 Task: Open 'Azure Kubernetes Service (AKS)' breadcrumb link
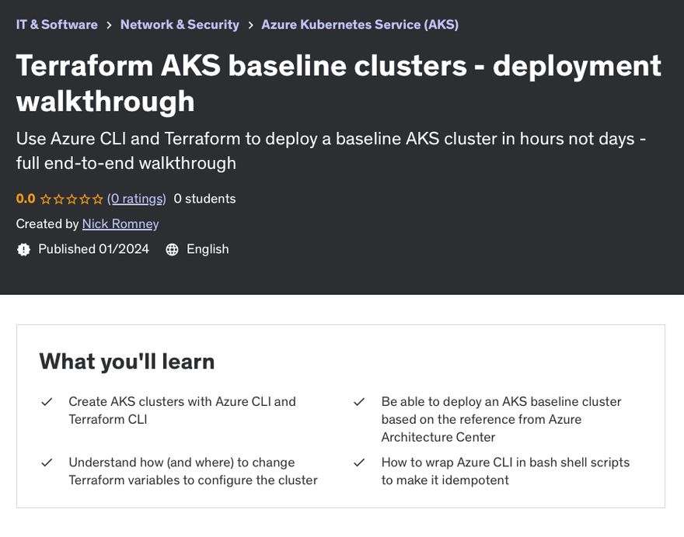tap(360, 25)
